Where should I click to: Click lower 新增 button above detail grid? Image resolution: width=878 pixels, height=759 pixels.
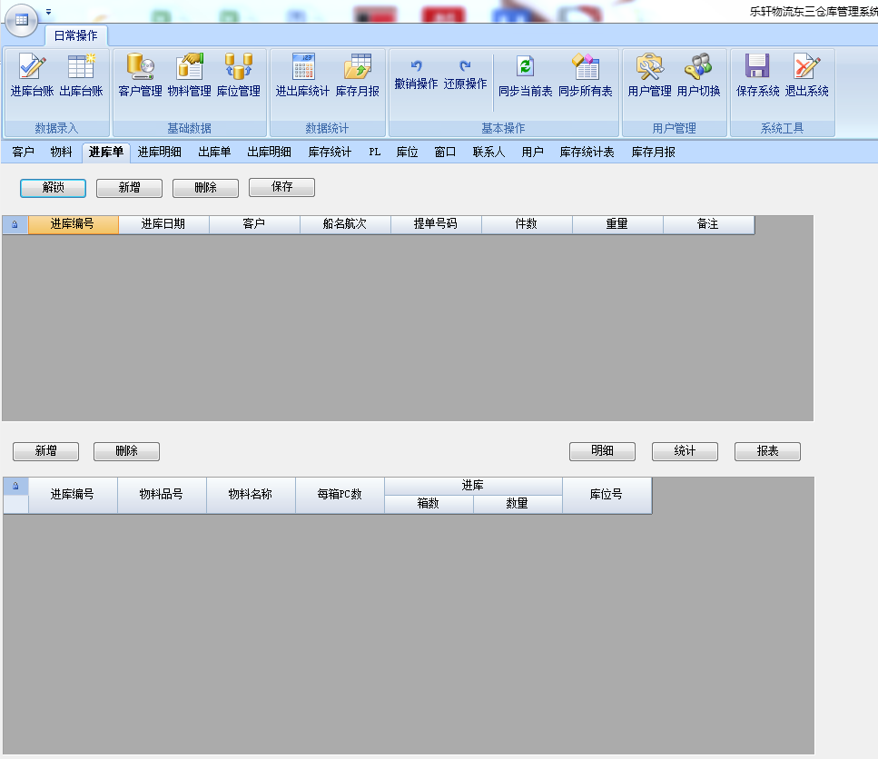46,451
